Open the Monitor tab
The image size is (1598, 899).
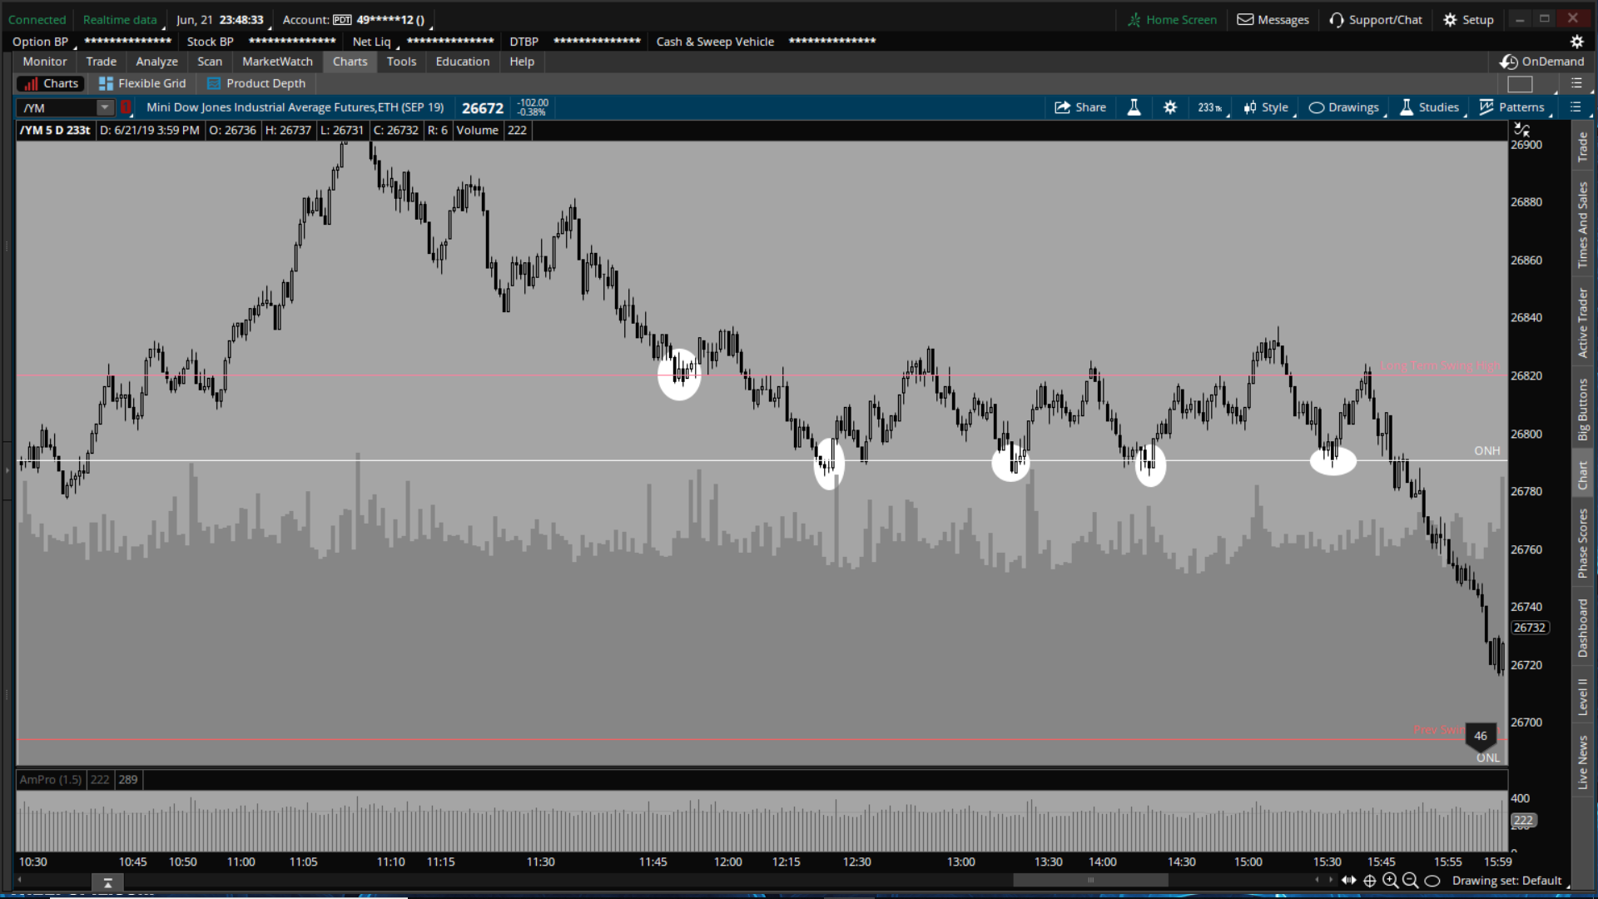pos(44,62)
